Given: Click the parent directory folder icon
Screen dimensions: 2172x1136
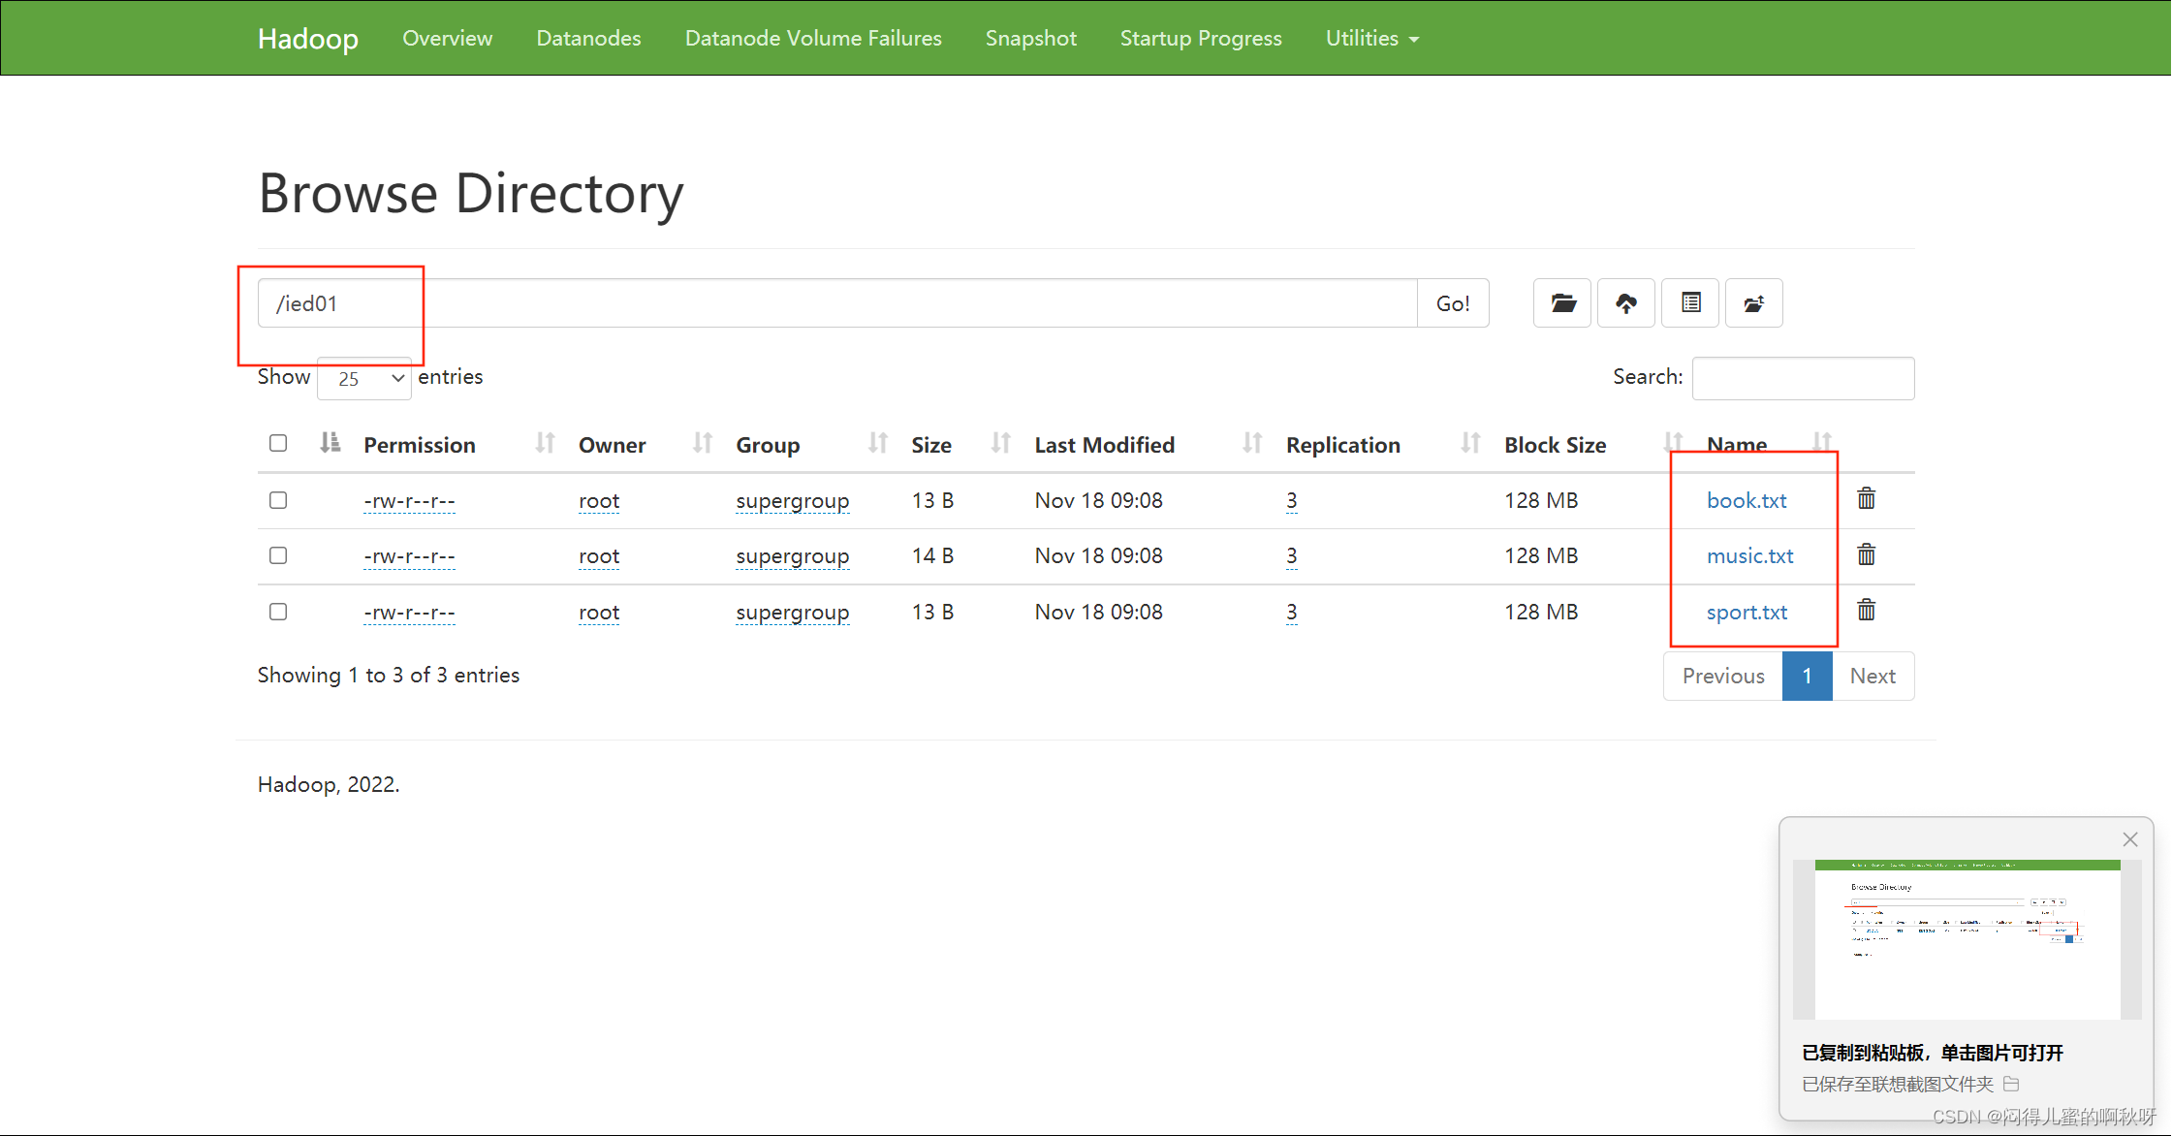Looking at the screenshot, I should (x=1753, y=303).
